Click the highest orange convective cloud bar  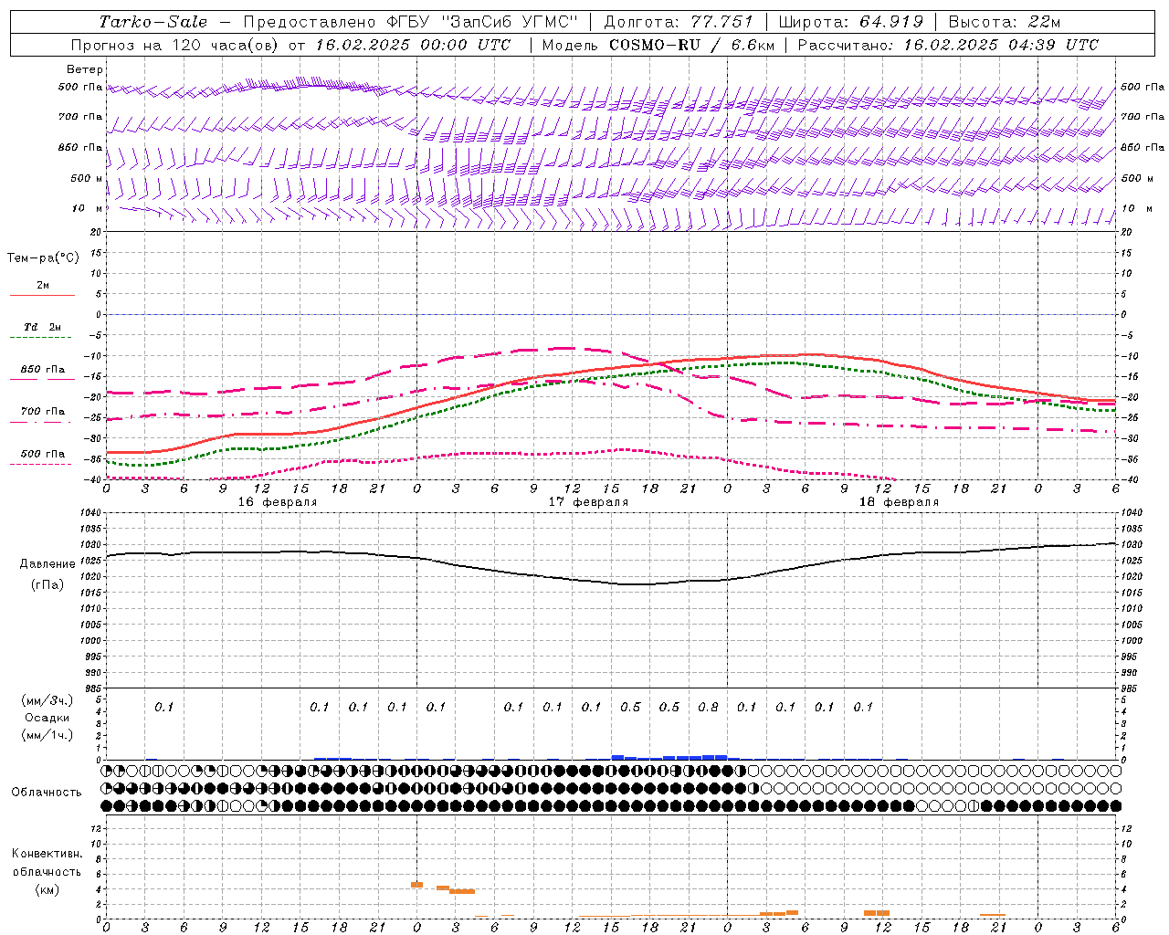[x=416, y=884]
